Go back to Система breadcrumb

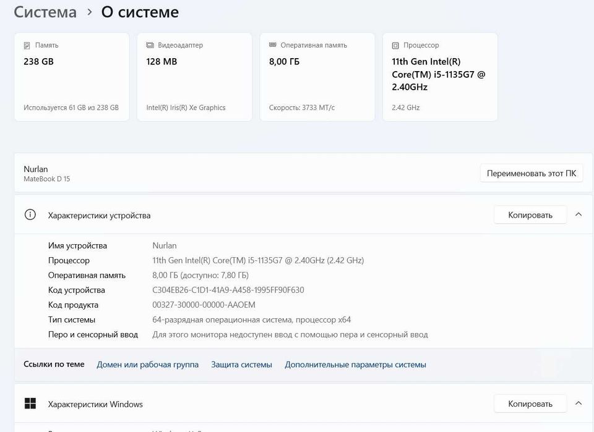(x=45, y=12)
